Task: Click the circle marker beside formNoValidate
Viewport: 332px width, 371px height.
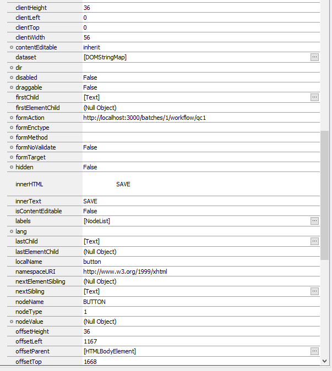Action: pyautogui.click(x=12, y=147)
